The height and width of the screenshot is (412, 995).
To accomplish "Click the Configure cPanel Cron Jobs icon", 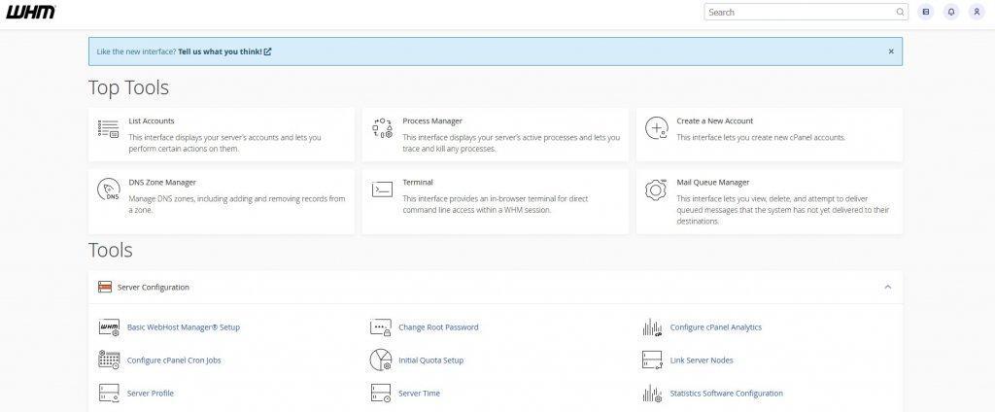I will click(x=109, y=360).
